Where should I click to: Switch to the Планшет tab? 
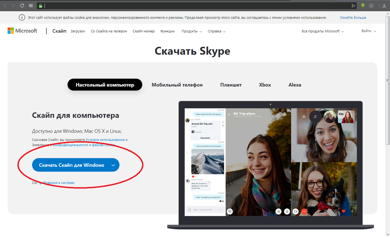[231, 85]
